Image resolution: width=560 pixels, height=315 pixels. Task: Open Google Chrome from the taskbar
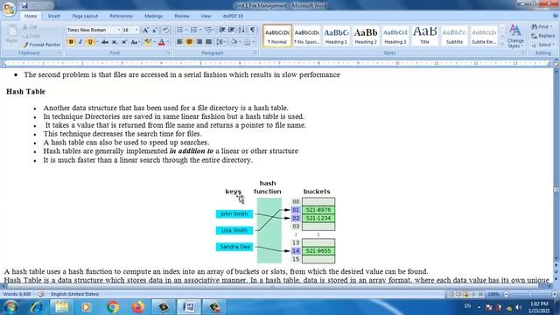tap(113, 307)
